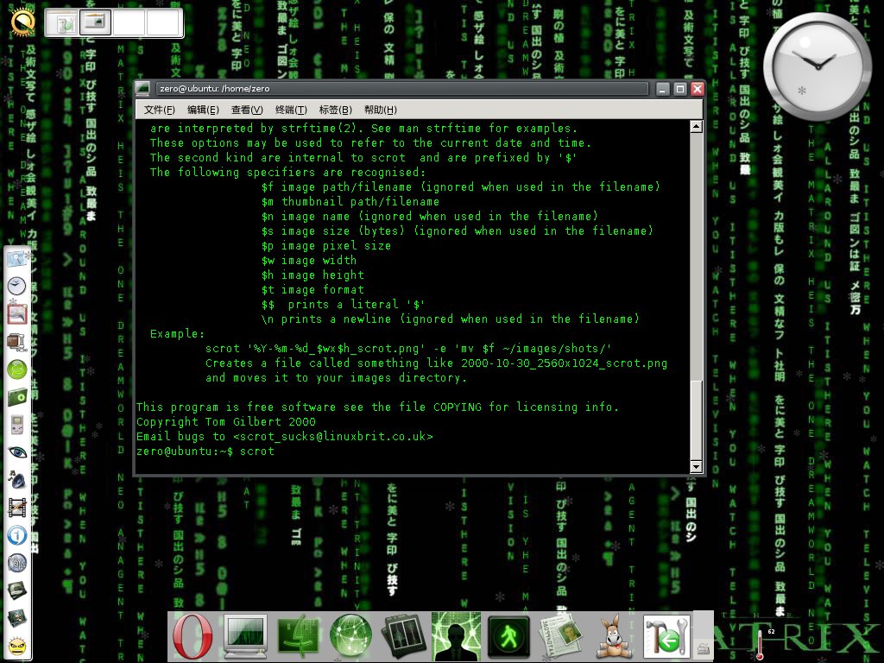The height and width of the screenshot is (663, 884).
Task: Open the newspaper with photo dock icon
Action: click(x=561, y=637)
